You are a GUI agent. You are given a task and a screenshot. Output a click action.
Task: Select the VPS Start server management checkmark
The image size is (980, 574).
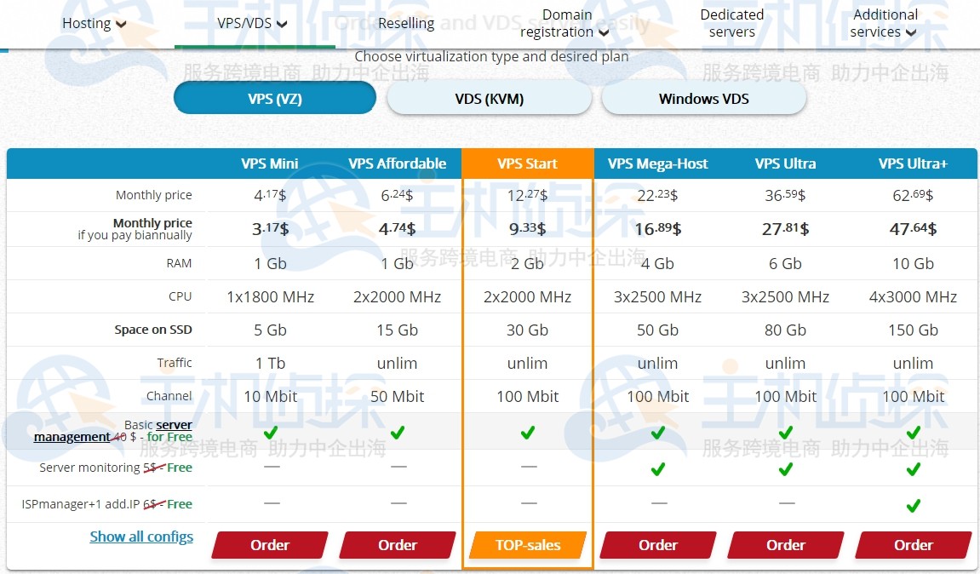(x=528, y=433)
